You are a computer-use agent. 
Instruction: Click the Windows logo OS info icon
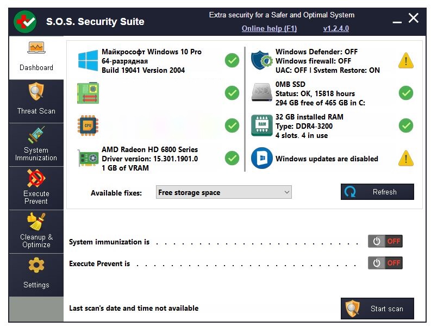point(88,60)
